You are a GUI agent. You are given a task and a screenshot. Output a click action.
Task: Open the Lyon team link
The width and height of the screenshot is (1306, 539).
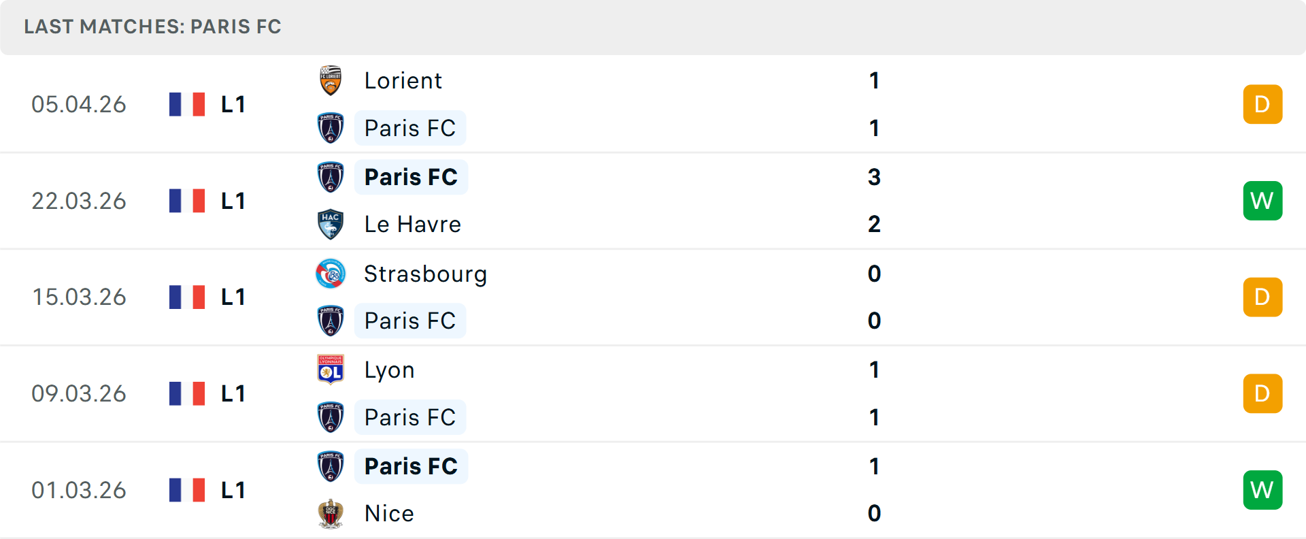click(389, 370)
